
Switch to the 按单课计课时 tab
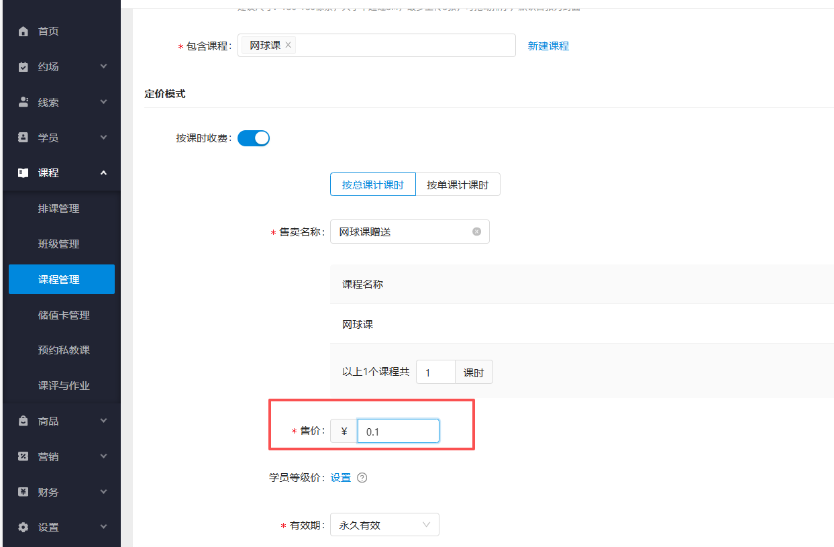click(x=458, y=184)
